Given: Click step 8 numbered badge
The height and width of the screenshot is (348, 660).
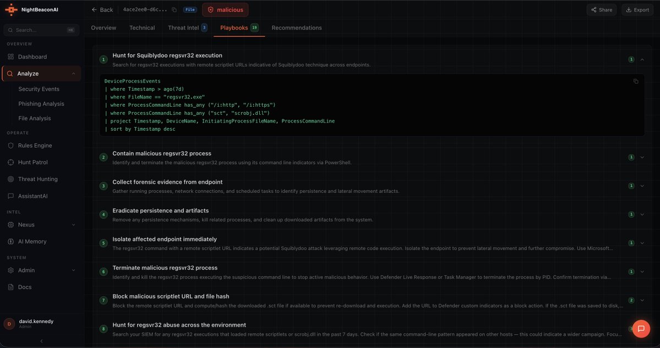Looking at the screenshot, I should 103,329.
